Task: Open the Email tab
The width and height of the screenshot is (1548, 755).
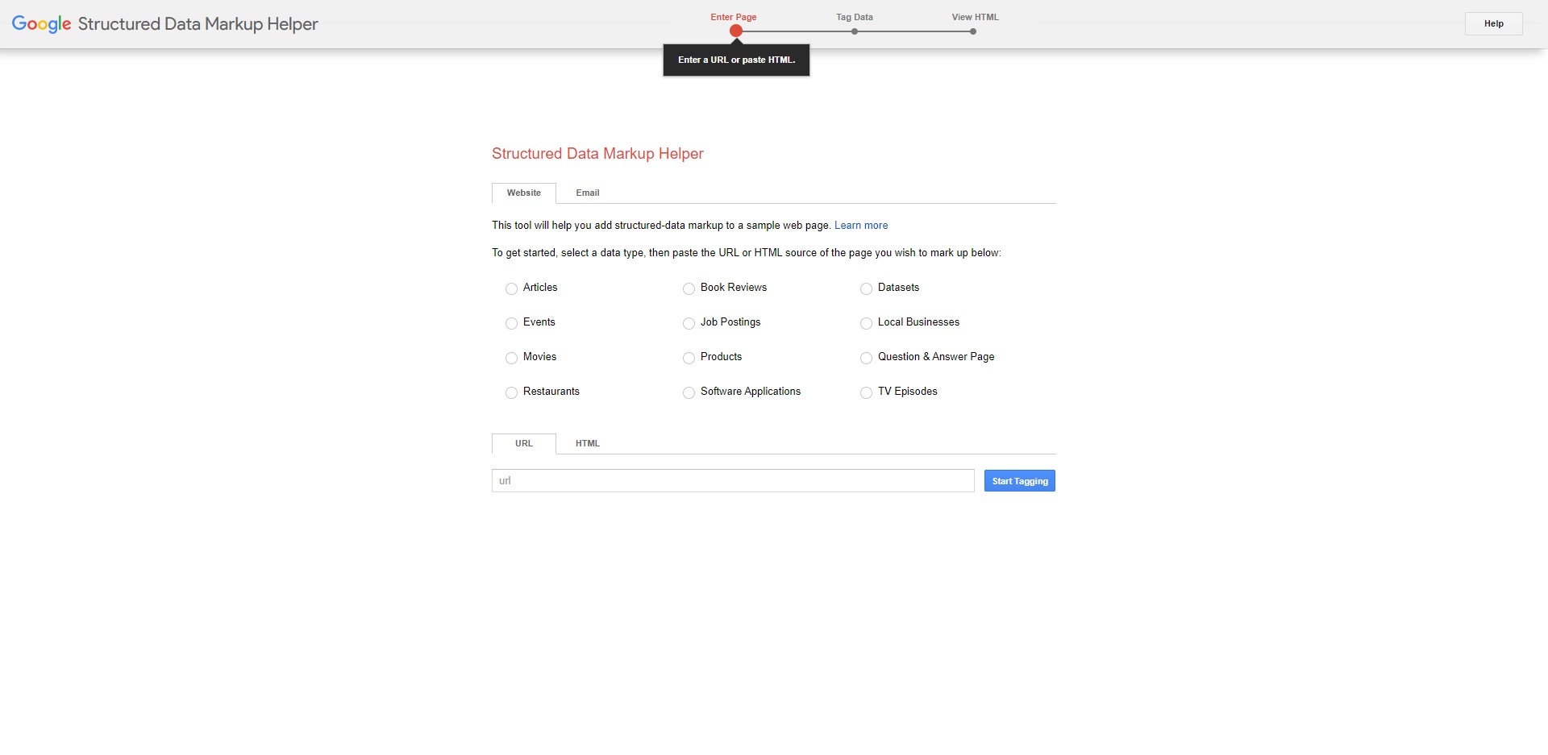Action: [588, 193]
